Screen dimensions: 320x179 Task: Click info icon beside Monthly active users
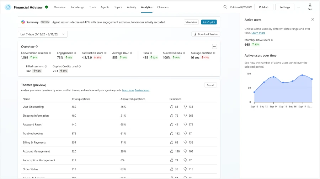pos(272,40)
